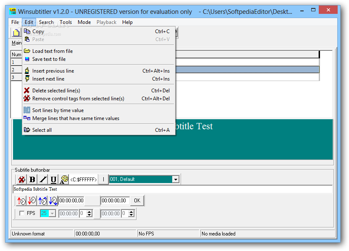Open the Mode menu

click(84, 22)
